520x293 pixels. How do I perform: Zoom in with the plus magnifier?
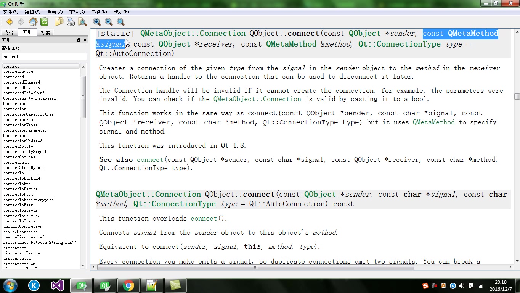coord(97,22)
